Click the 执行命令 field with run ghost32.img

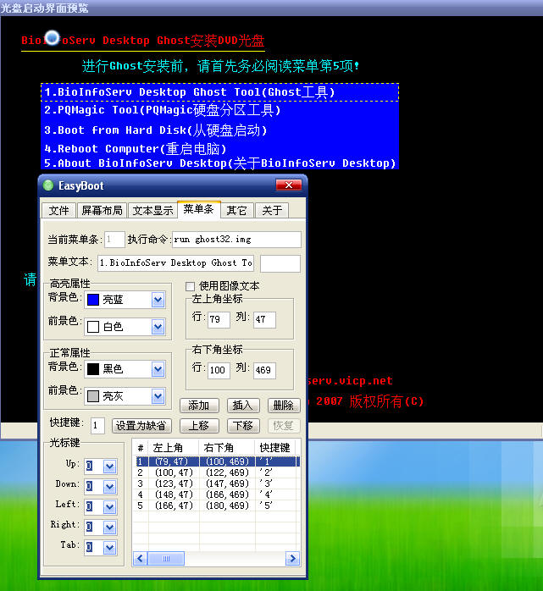click(x=236, y=240)
